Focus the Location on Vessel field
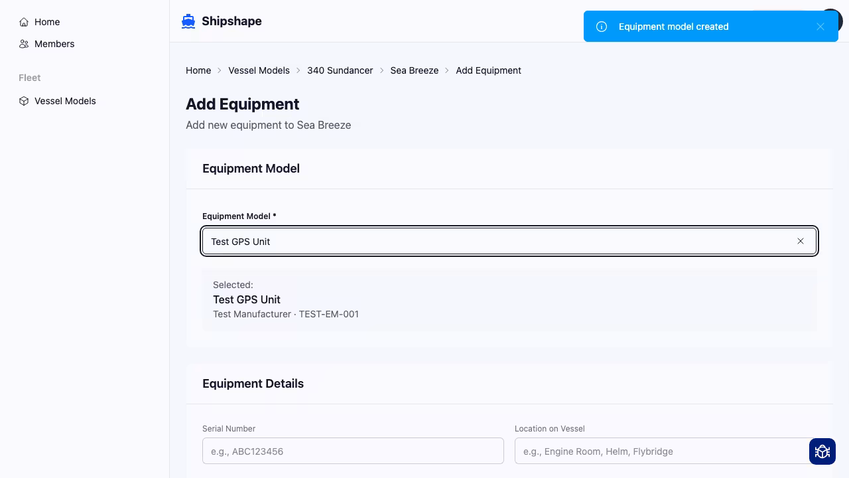 665,451
